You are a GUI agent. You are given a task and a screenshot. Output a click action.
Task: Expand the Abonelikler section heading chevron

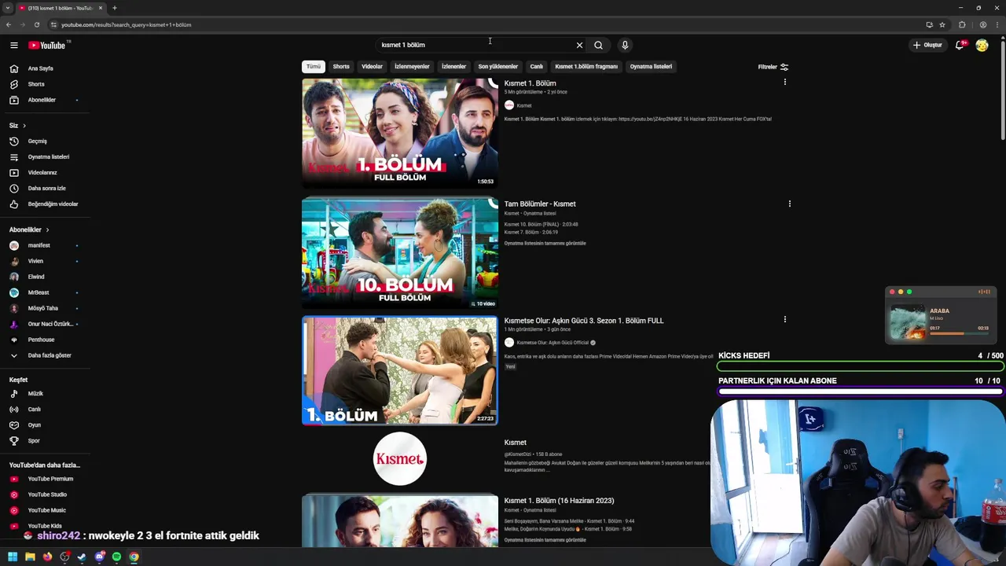click(47, 230)
